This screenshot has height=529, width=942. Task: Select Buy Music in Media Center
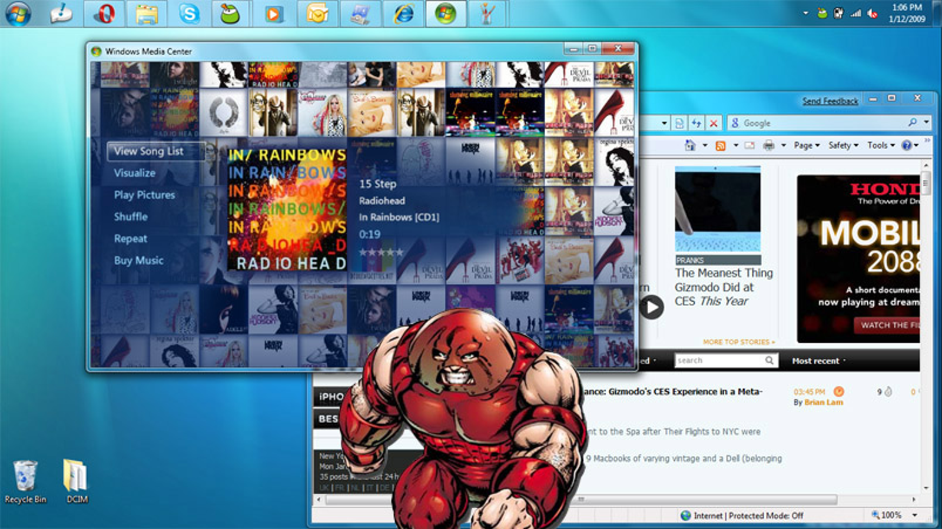pos(138,260)
